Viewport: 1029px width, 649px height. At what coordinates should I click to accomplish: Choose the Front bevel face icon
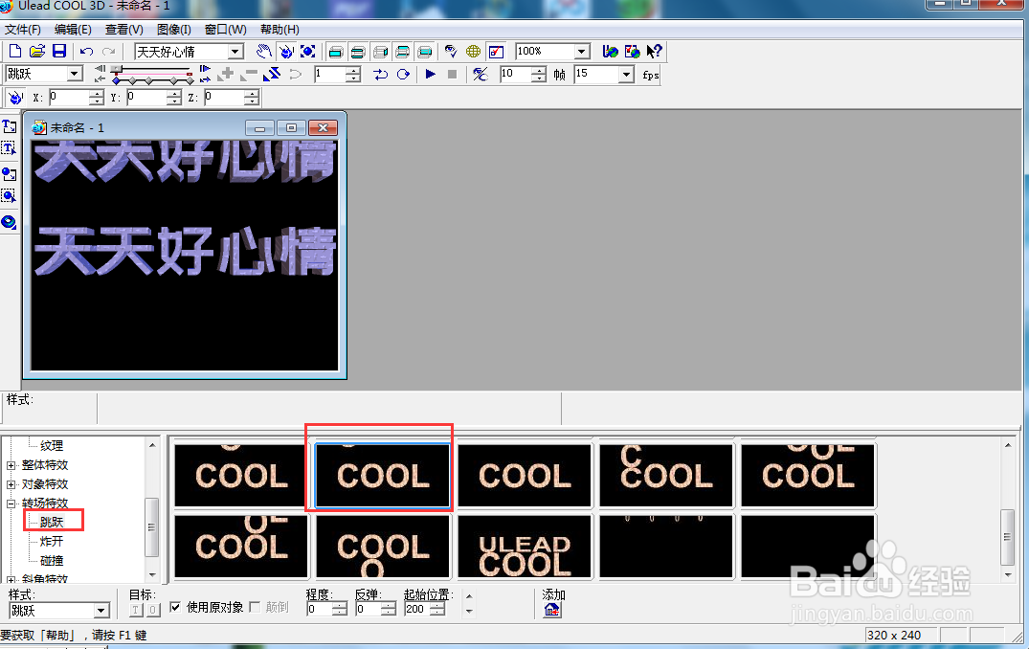coord(358,51)
